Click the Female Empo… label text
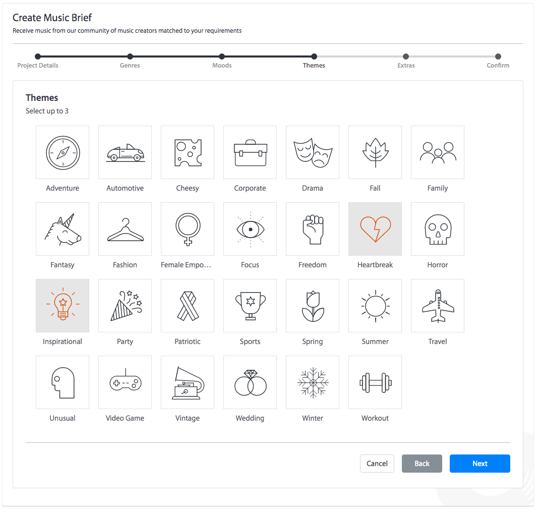 (186, 264)
